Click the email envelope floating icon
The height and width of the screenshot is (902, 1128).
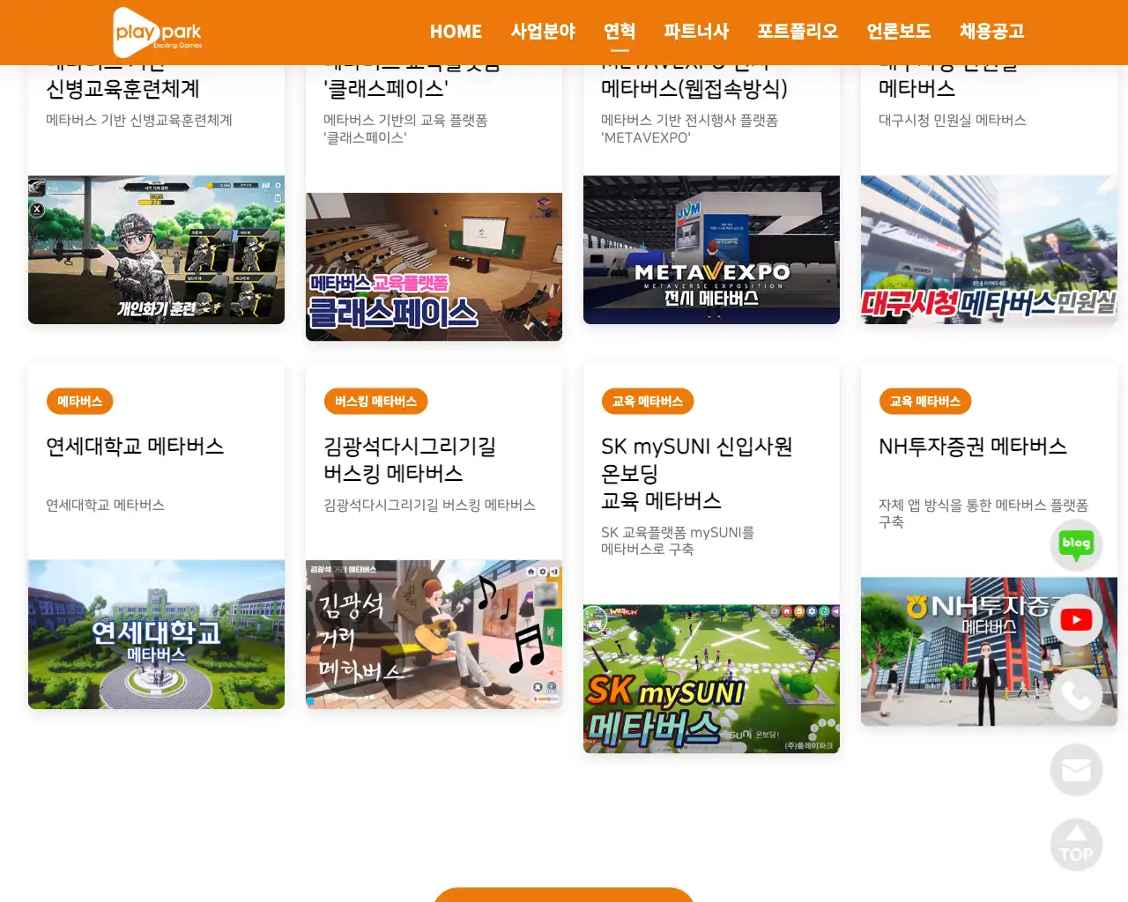1076,771
